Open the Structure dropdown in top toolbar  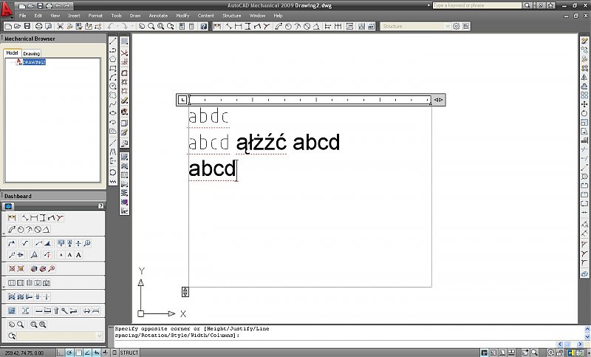point(448,27)
